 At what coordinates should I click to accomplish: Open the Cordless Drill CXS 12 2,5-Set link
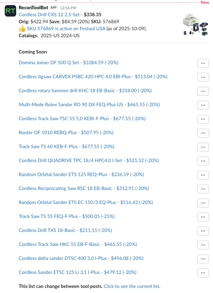point(50,14)
